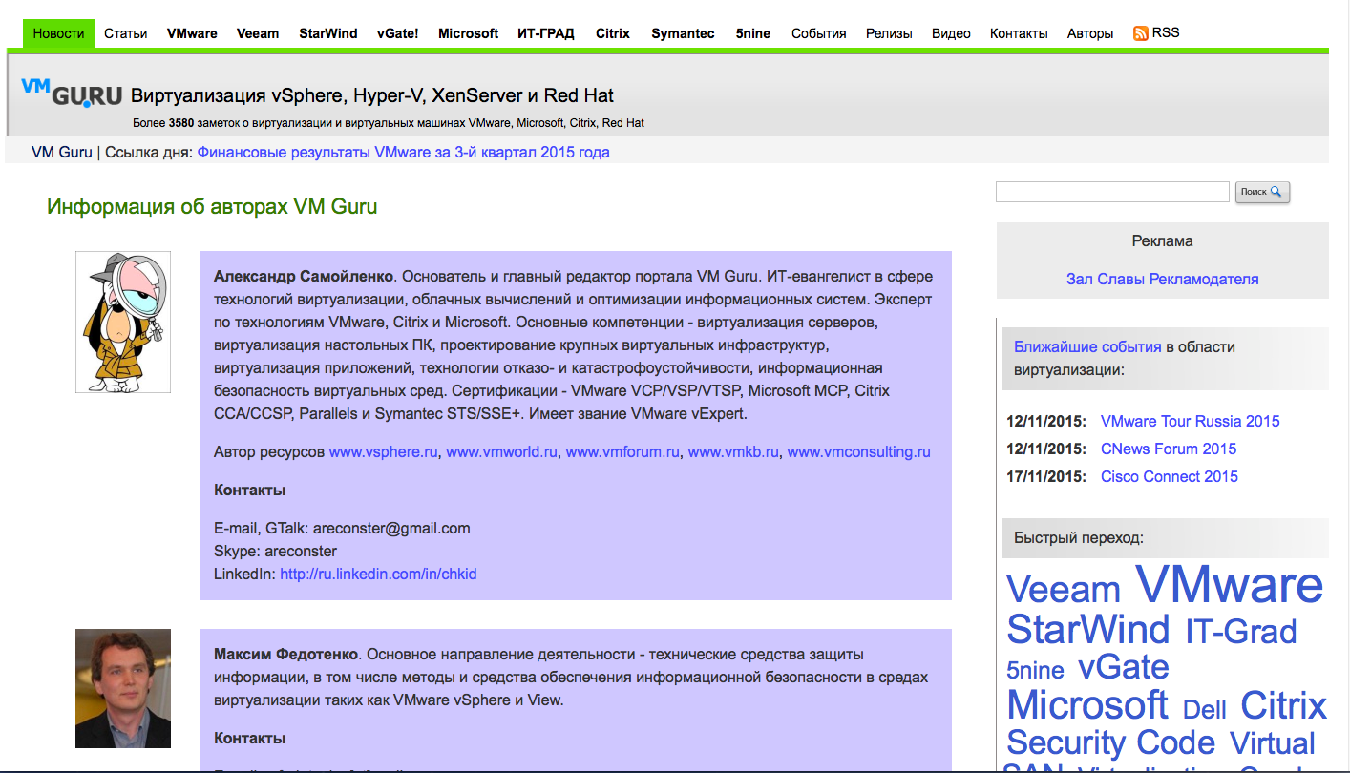Viewport: 1350px width, 773px height.
Task: Open the Ближайшие события link
Action: coord(1087,346)
